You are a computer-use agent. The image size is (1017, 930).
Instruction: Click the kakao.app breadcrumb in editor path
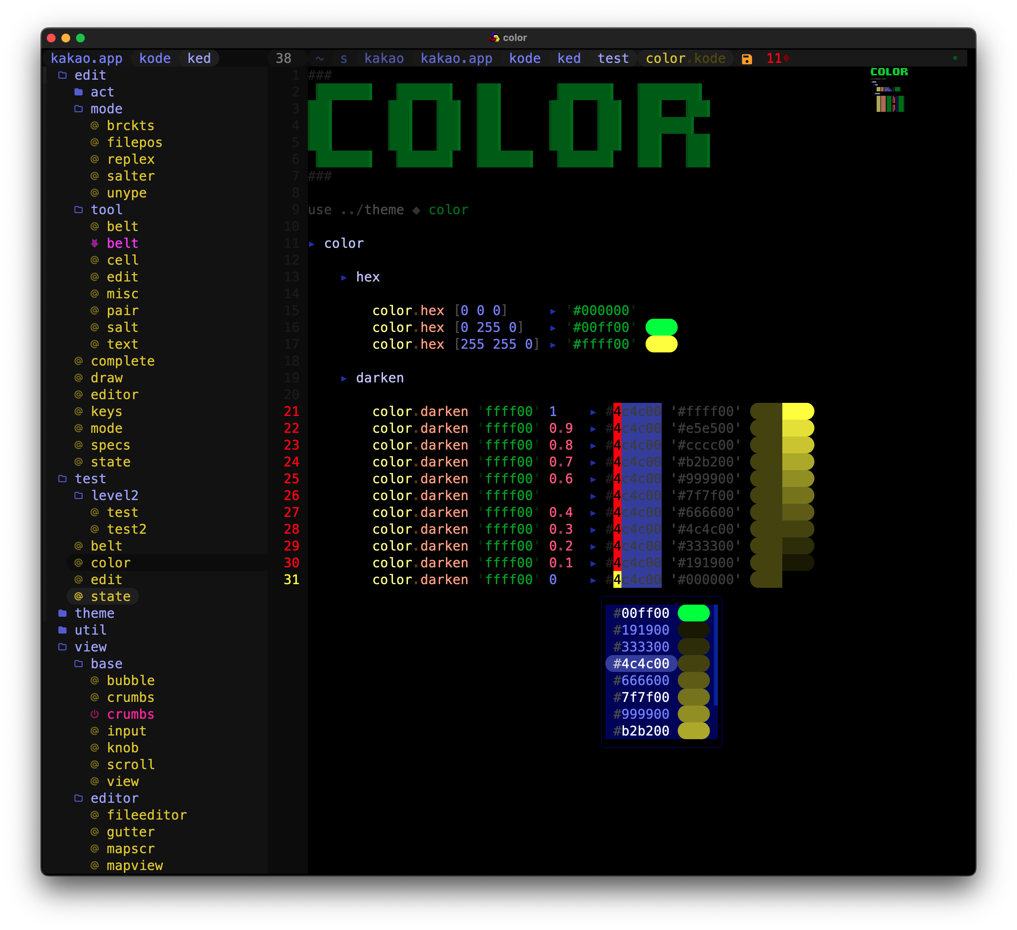[x=456, y=58]
